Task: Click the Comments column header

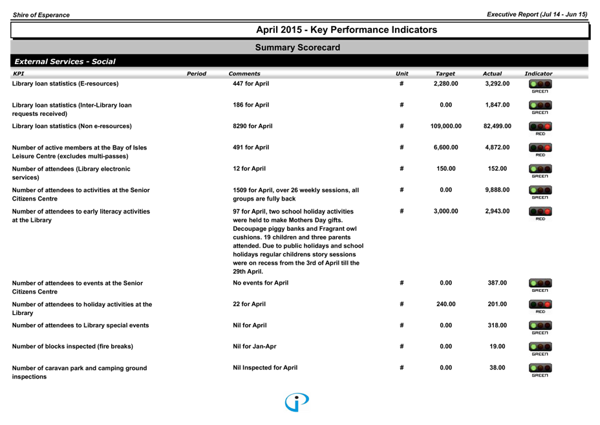Action: (x=244, y=74)
